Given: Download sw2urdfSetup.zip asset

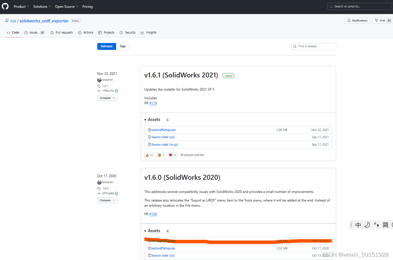Looking at the screenshot, I should click(163, 248).
